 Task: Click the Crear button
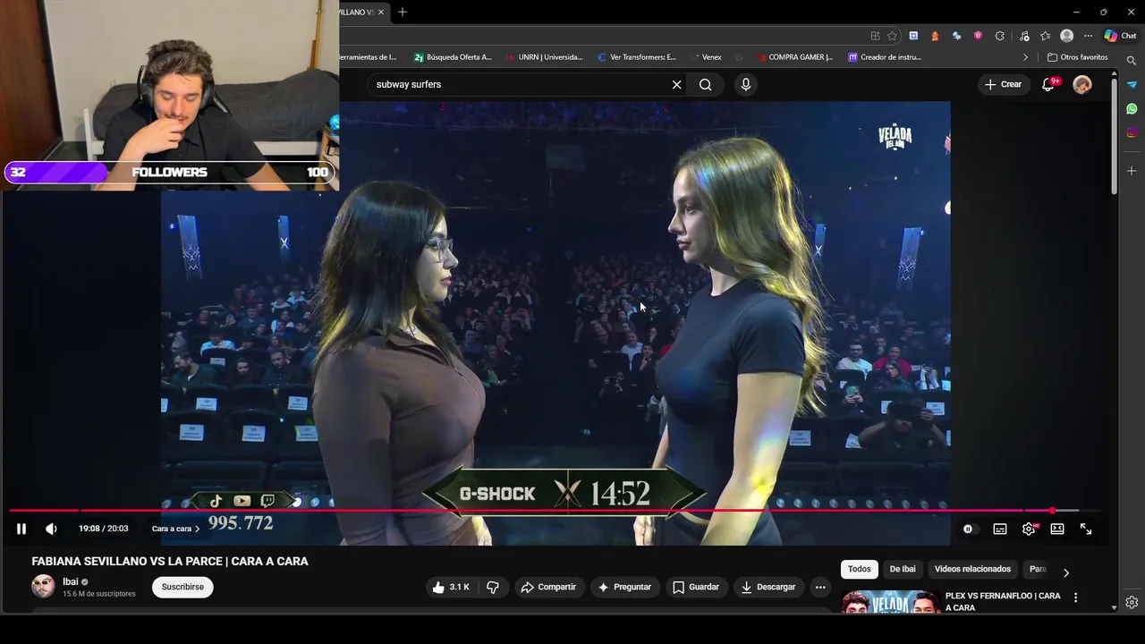click(1003, 84)
